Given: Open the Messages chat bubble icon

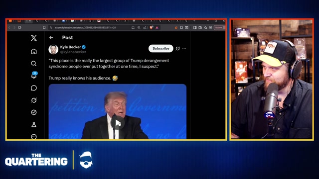Looking at the screenshot, I should pyautogui.click(x=34, y=88).
